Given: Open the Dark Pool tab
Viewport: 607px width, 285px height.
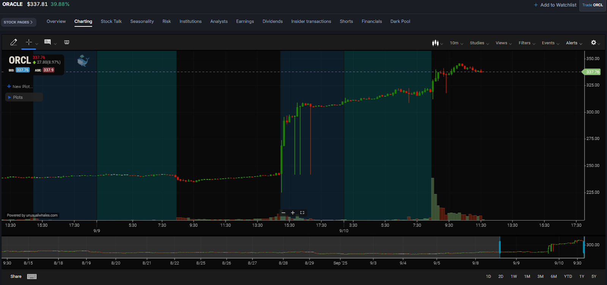Looking at the screenshot, I should click(400, 21).
